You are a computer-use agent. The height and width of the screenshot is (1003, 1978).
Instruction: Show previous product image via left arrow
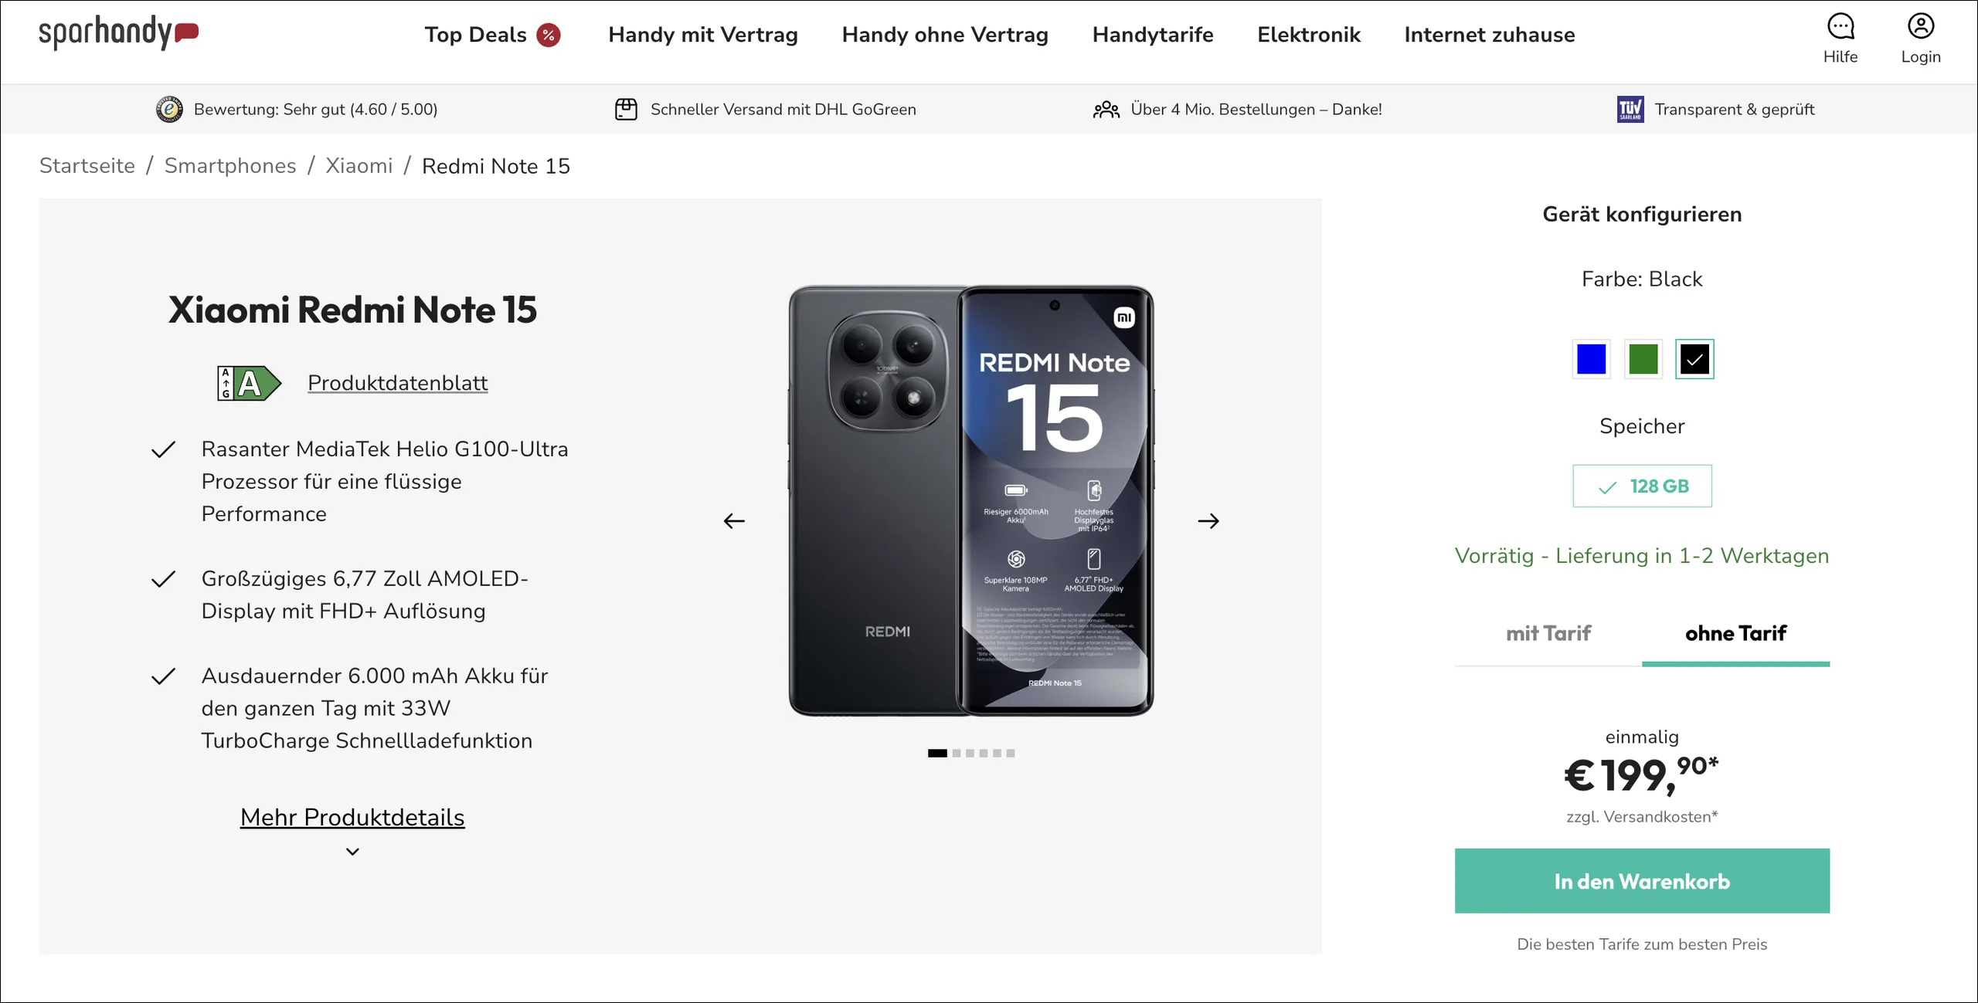735,520
